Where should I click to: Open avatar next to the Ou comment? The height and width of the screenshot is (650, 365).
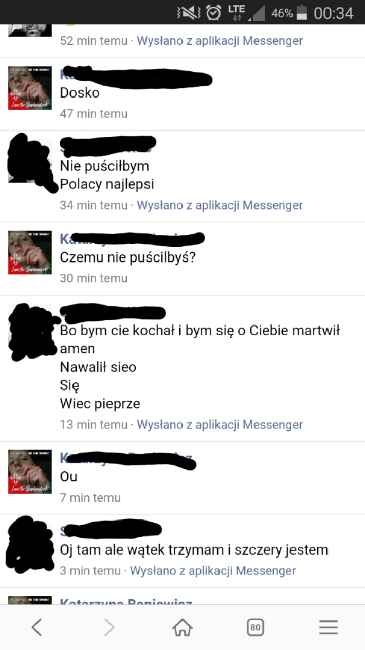click(30, 472)
